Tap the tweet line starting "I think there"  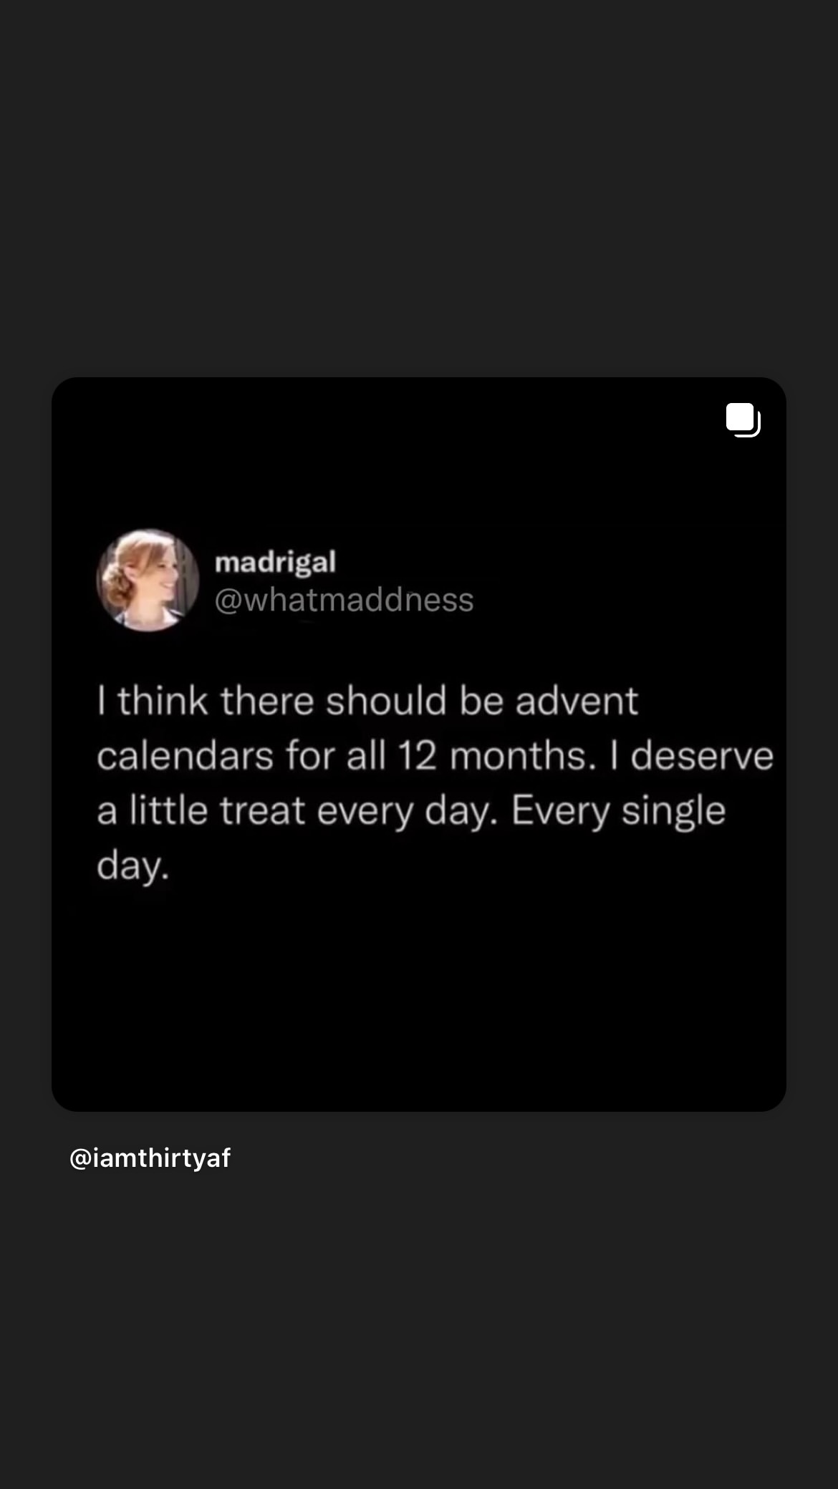click(367, 700)
